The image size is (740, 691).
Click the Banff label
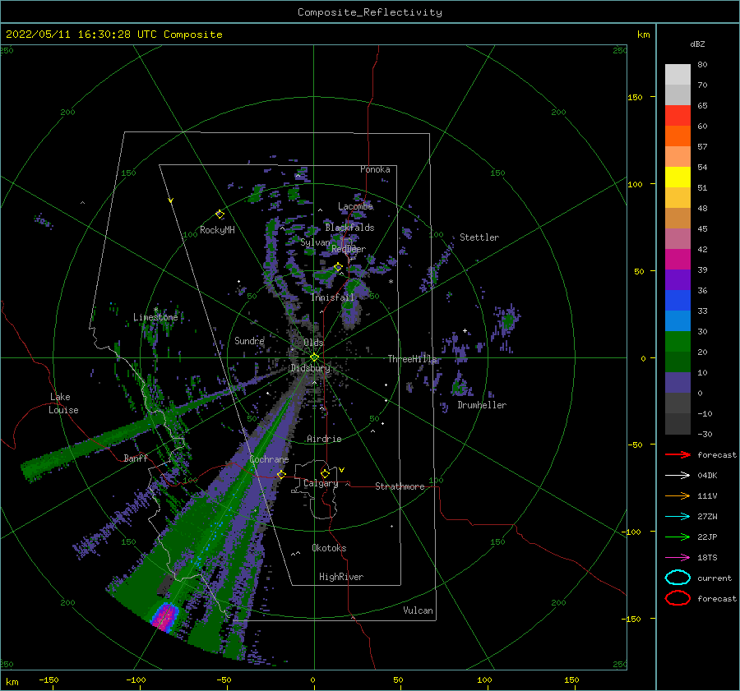coord(136,458)
